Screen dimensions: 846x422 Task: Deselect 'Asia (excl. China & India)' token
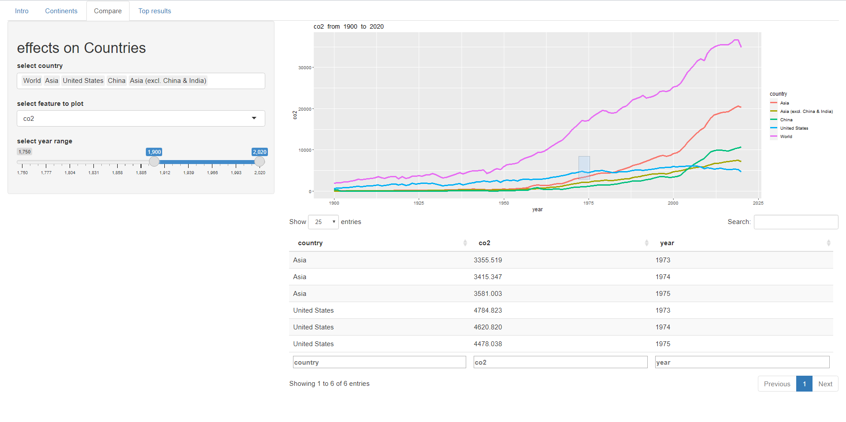[x=168, y=81]
